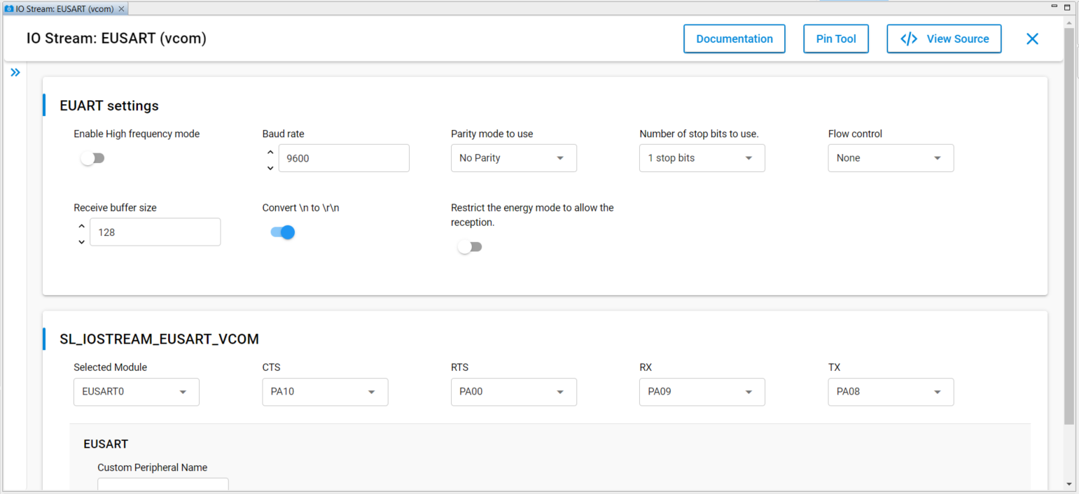Enable High frequency mode toggle

click(x=92, y=159)
